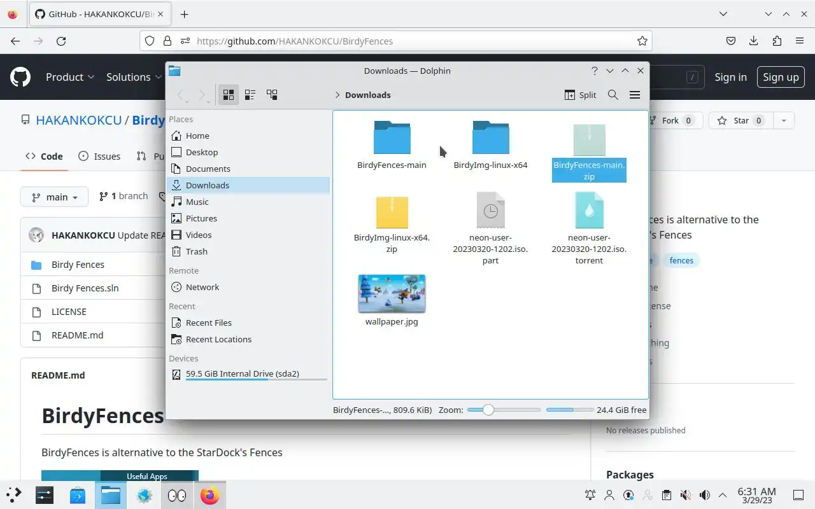The width and height of the screenshot is (815, 509).
Task: Go to Home in Places panel
Action: coord(248,136)
